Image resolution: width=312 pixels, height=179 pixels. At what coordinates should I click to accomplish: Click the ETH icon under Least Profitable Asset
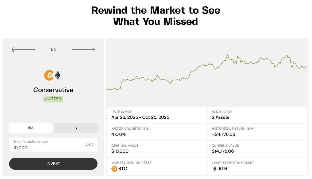click(215, 169)
